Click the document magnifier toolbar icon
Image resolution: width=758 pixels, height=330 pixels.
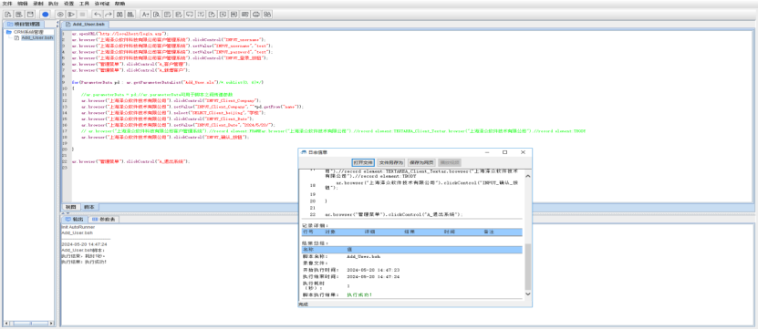tap(156, 14)
